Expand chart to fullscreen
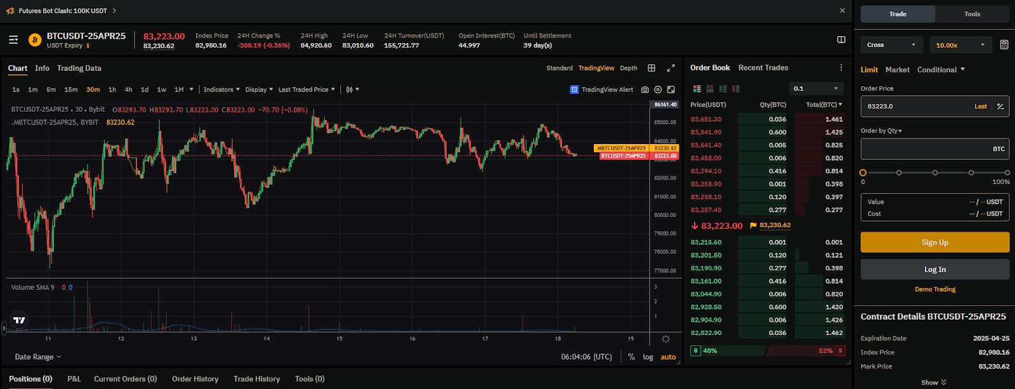This screenshot has height=389, width=1015. 671,68
